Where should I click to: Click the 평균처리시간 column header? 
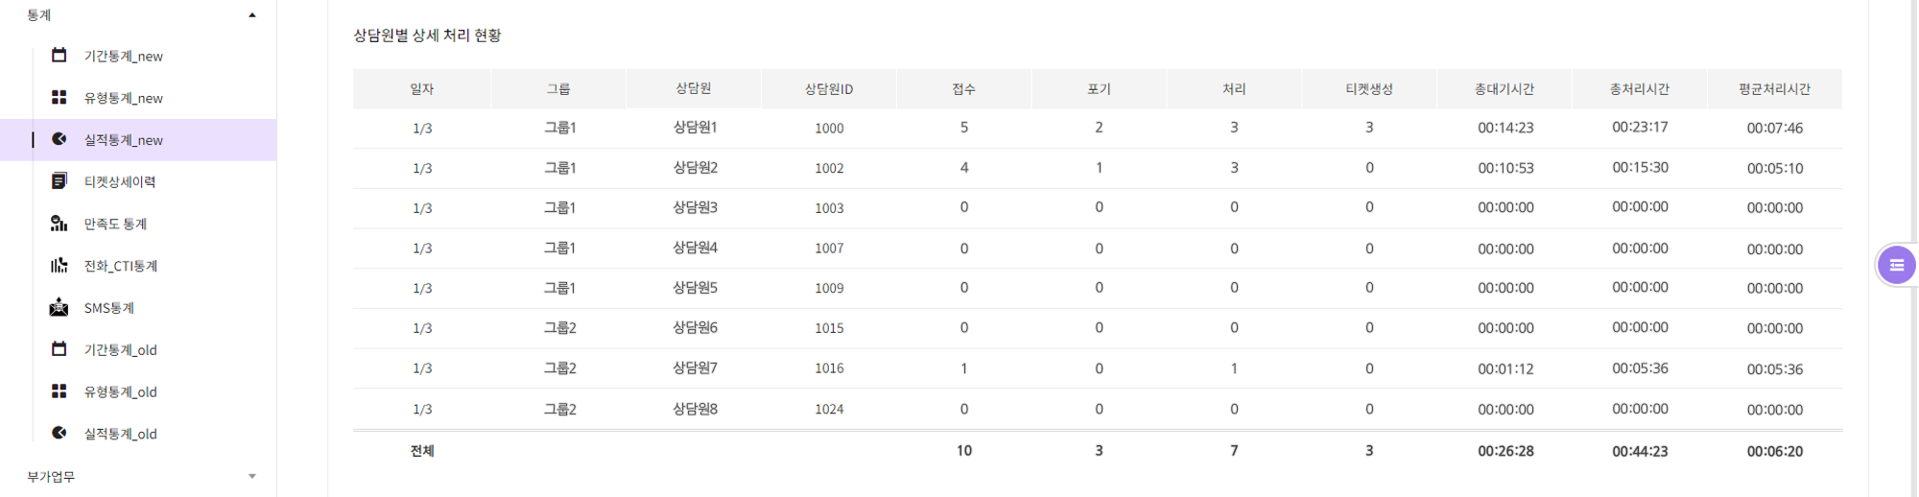point(1774,89)
